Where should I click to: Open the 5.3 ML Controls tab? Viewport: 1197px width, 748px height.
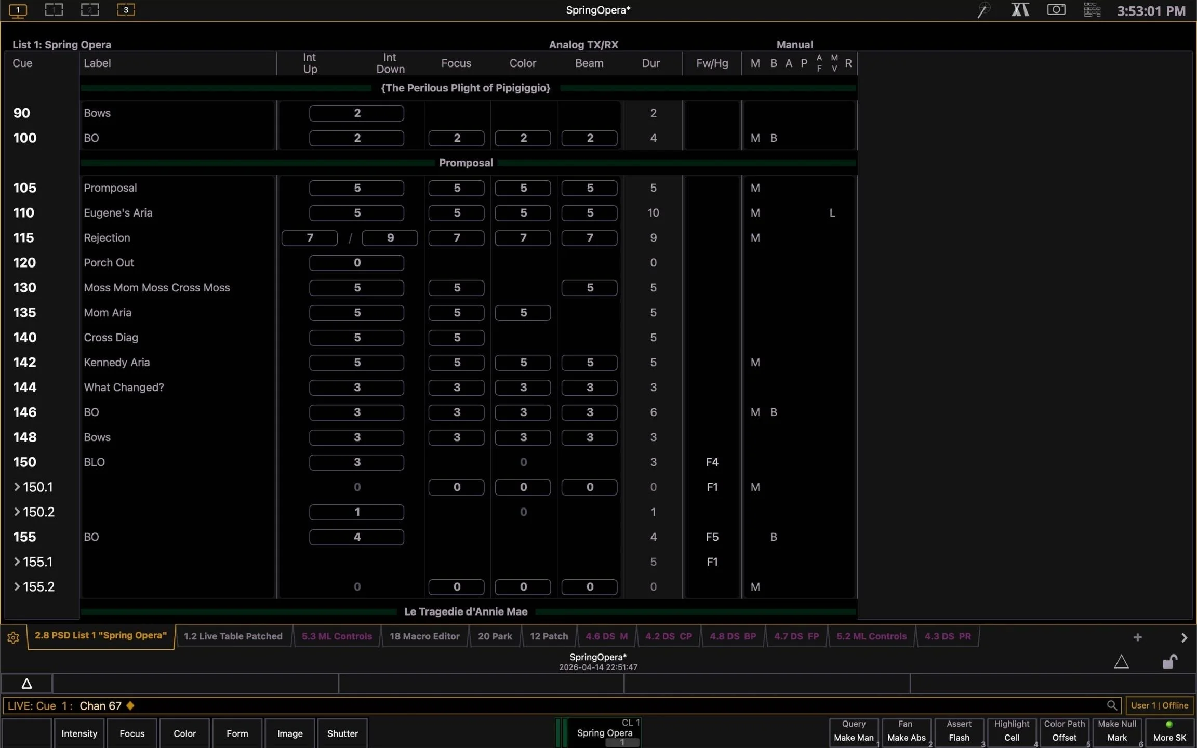click(337, 636)
